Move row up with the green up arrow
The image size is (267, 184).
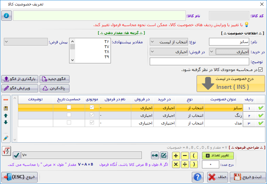point(6,116)
